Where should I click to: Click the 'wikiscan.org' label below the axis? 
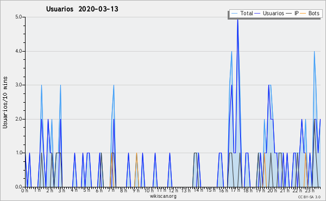[163, 196]
